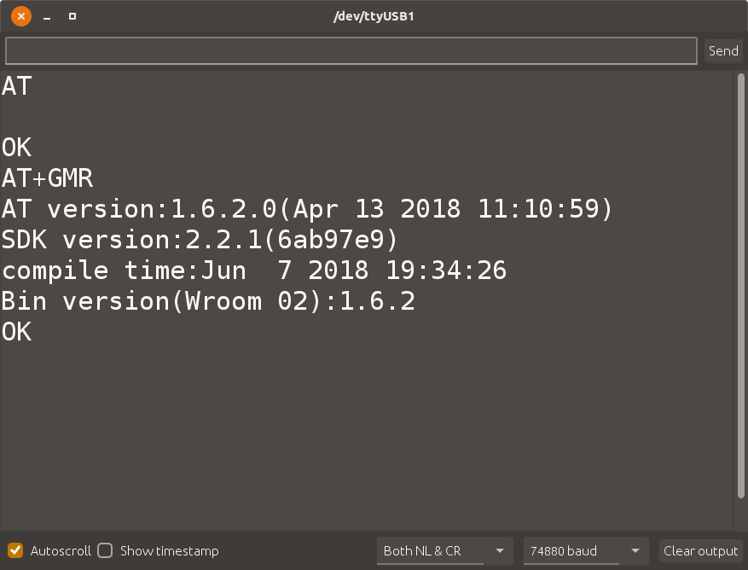
Task: Focus the serial command input field
Action: (x=351, y=51)
